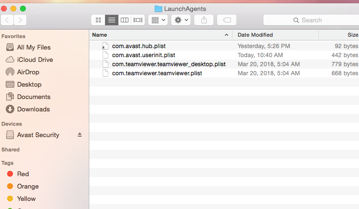Click the Favorites section header

tap(13, 36)
